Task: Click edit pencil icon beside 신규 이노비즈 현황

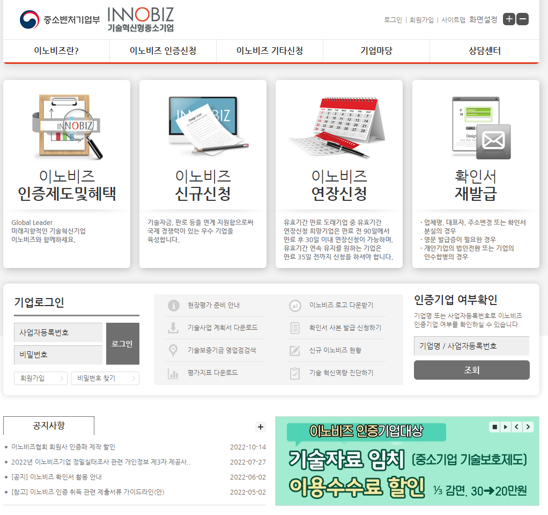Action: pyautogui.click(x=295, y=351)
